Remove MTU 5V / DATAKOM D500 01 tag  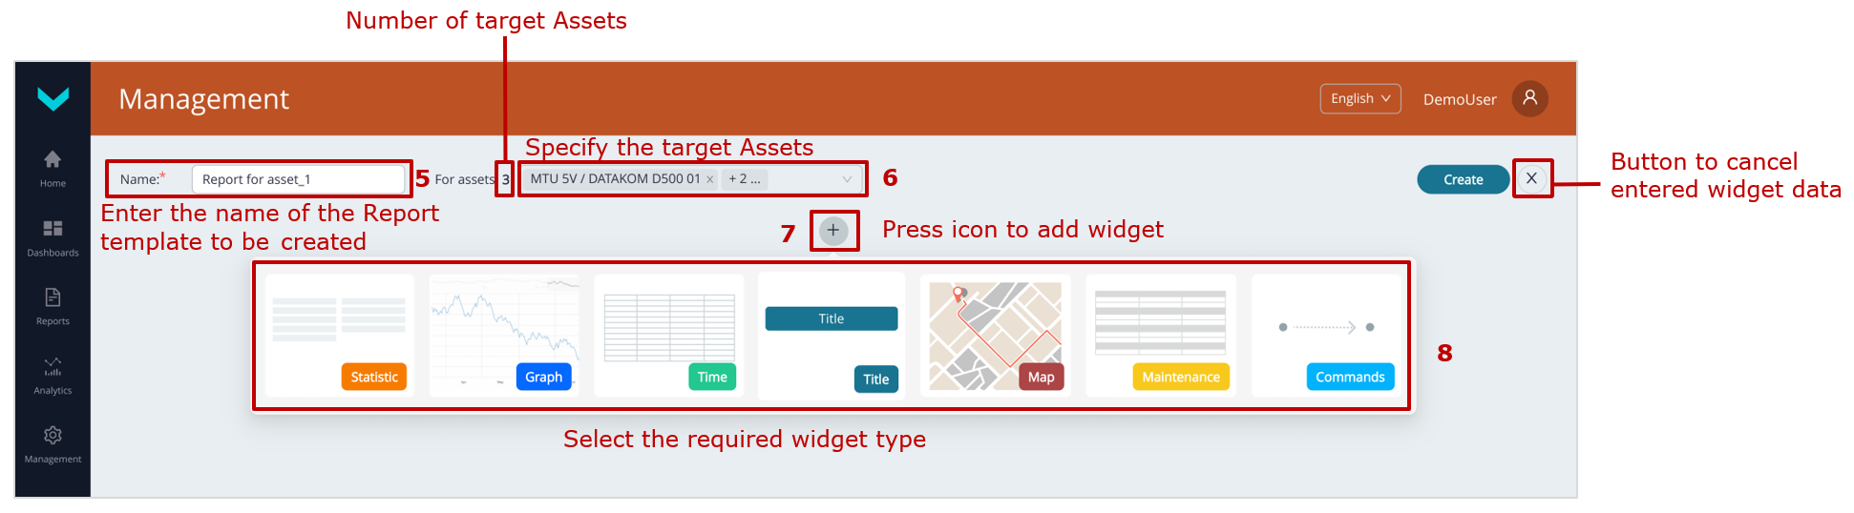click(710, 179)
